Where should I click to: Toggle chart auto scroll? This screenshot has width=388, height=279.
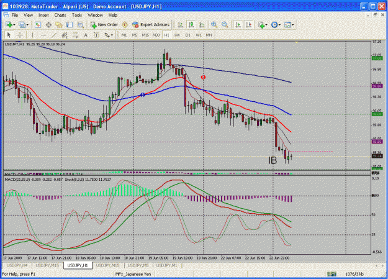(x=238, y=25)
